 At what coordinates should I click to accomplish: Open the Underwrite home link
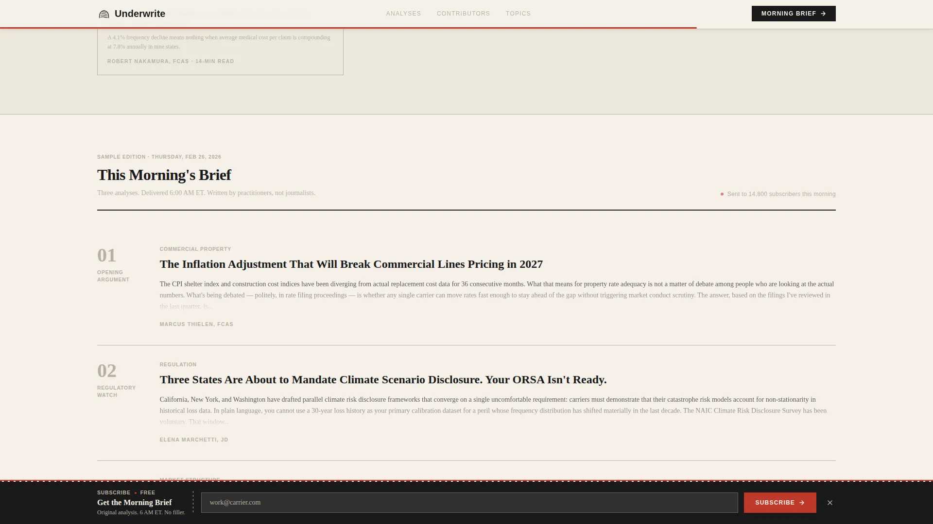pos(132,14)
